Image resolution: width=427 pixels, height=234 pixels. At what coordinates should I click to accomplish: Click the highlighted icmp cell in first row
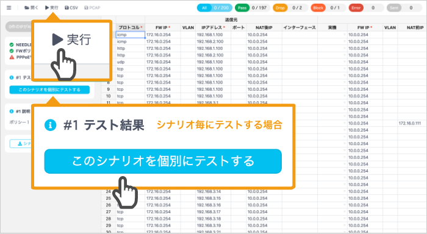pyautogui.click(x=131, y=35)
